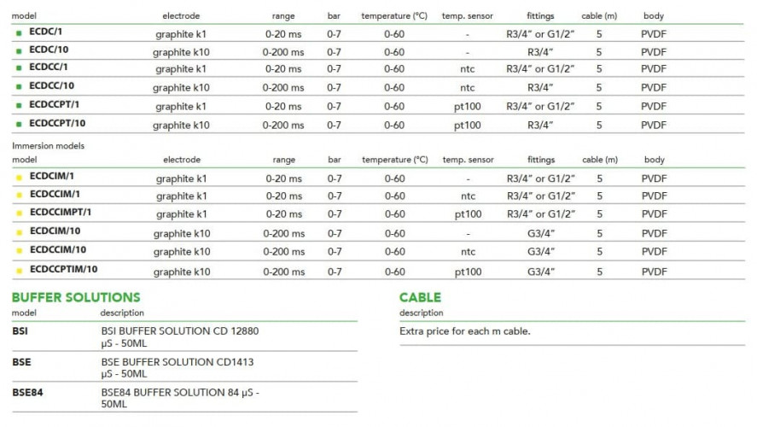Select the ECDCCIM/10 model name
The image size is (757, 427).
click(59, 250)
